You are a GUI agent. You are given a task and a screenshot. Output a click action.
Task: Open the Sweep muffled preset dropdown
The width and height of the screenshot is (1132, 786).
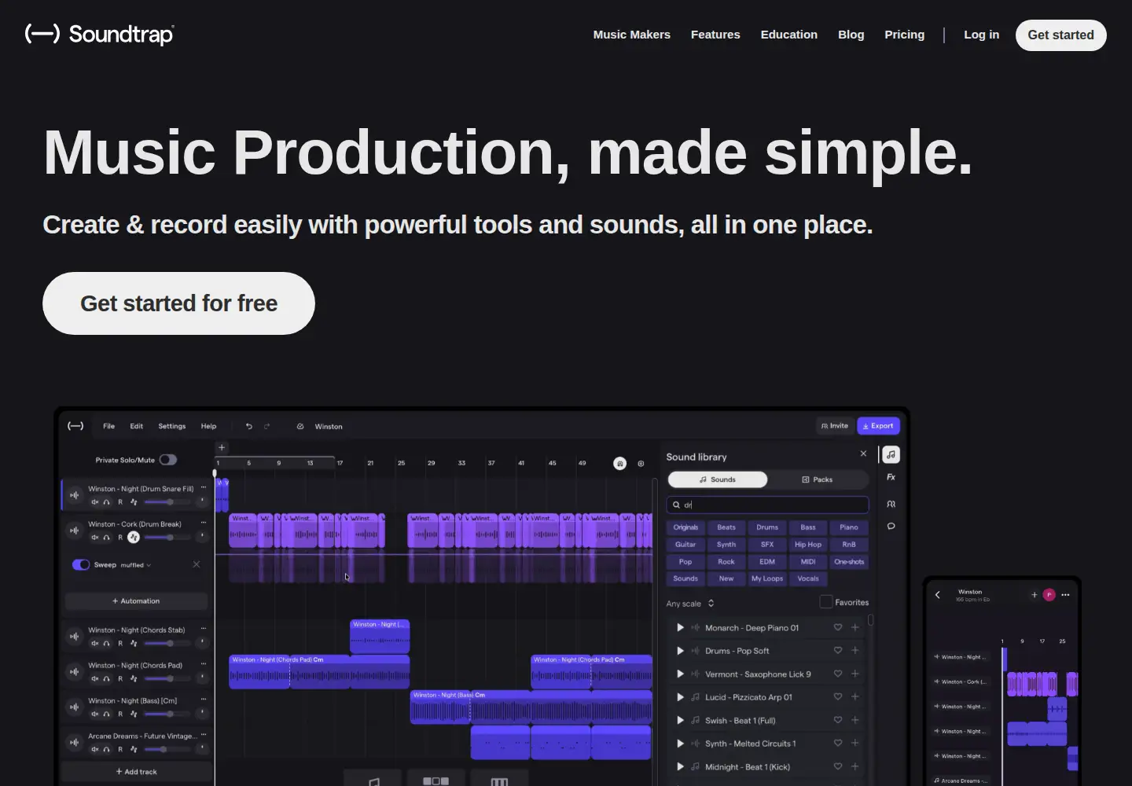click(136, 565)
